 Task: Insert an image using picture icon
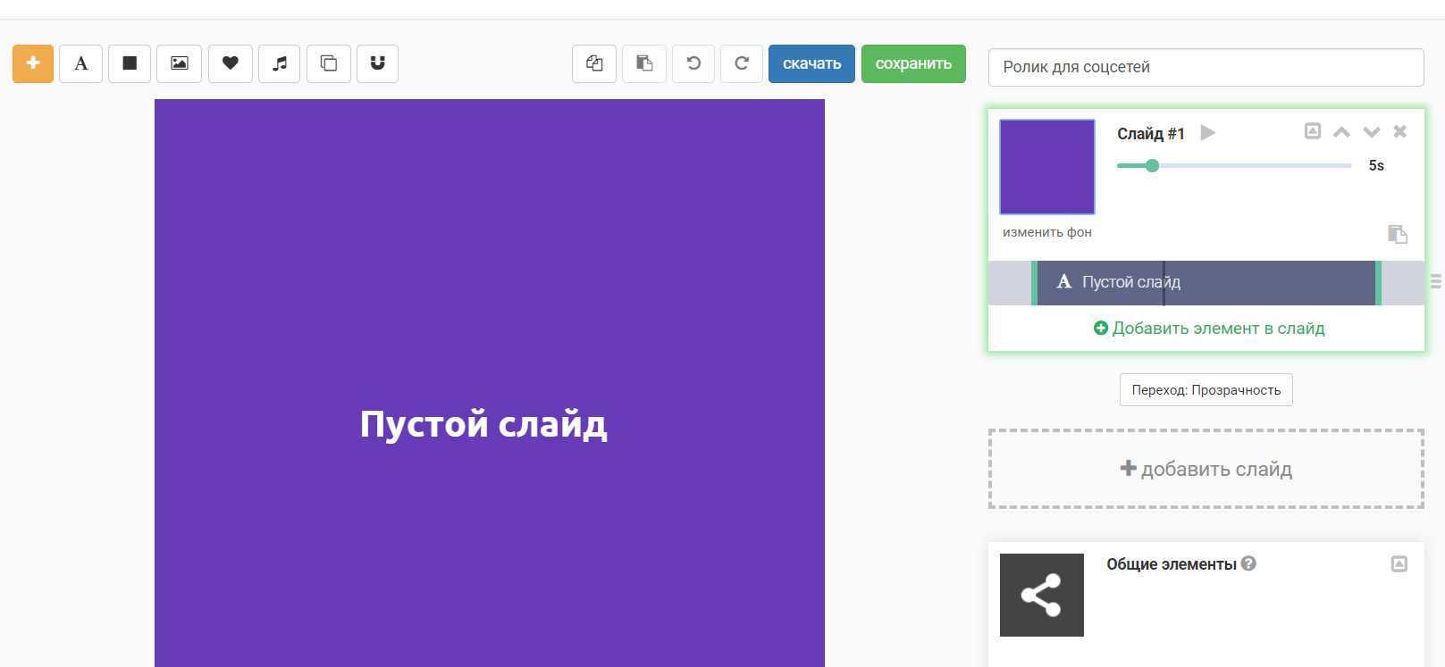tap(180, 63)
